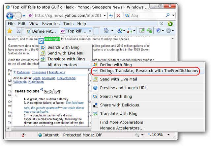211x146 pixels.
Task: Choose Search with Bing in submenu
Action: coord(148,97)
